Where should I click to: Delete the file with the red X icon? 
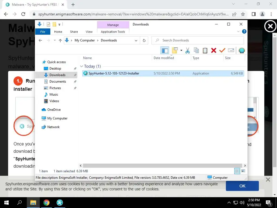pyautogui.click(x=214, y=51)
